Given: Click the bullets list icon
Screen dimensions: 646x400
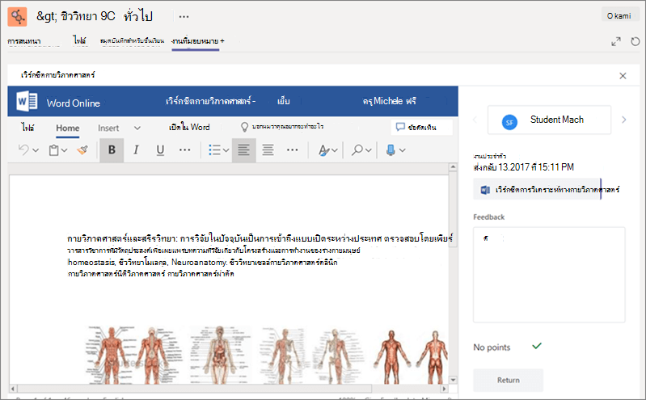Looking at the screenshot, I should point(214,150).
